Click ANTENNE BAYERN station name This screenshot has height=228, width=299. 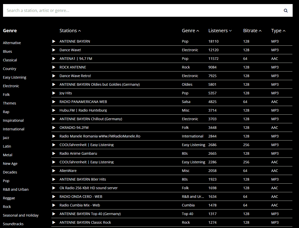[75, 41]
